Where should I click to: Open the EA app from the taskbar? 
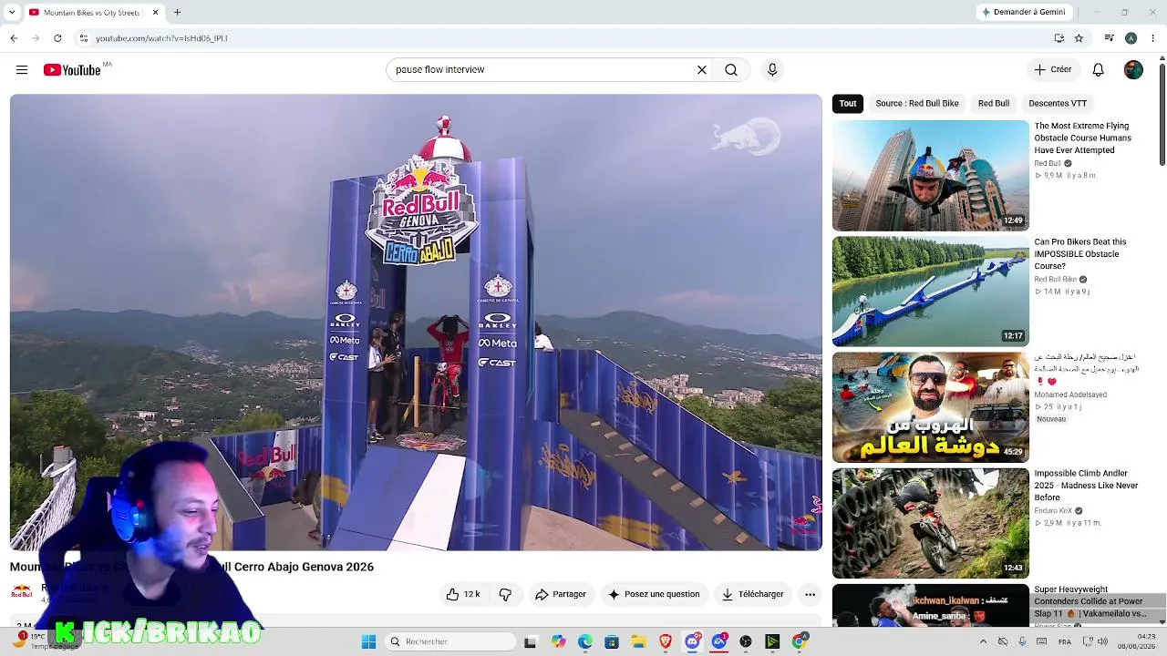[718, 641]
